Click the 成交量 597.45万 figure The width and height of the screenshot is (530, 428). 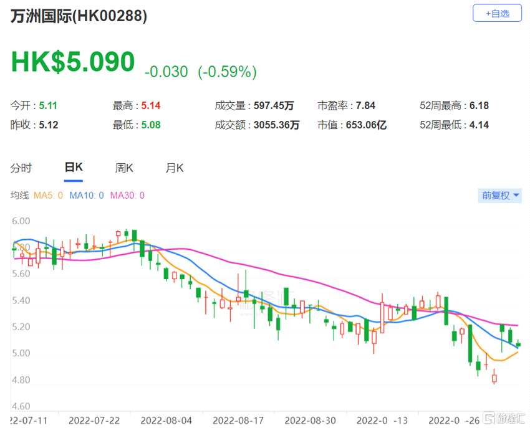coord(274,106)
